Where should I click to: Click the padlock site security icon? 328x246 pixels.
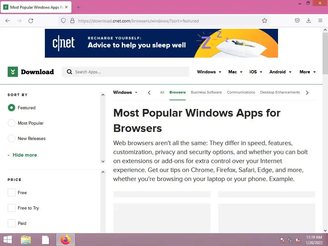(x=72, y=21)
